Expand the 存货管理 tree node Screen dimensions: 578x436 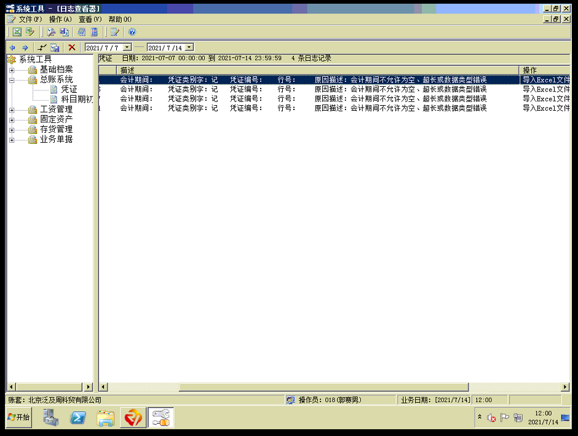(x=12, y=130)
